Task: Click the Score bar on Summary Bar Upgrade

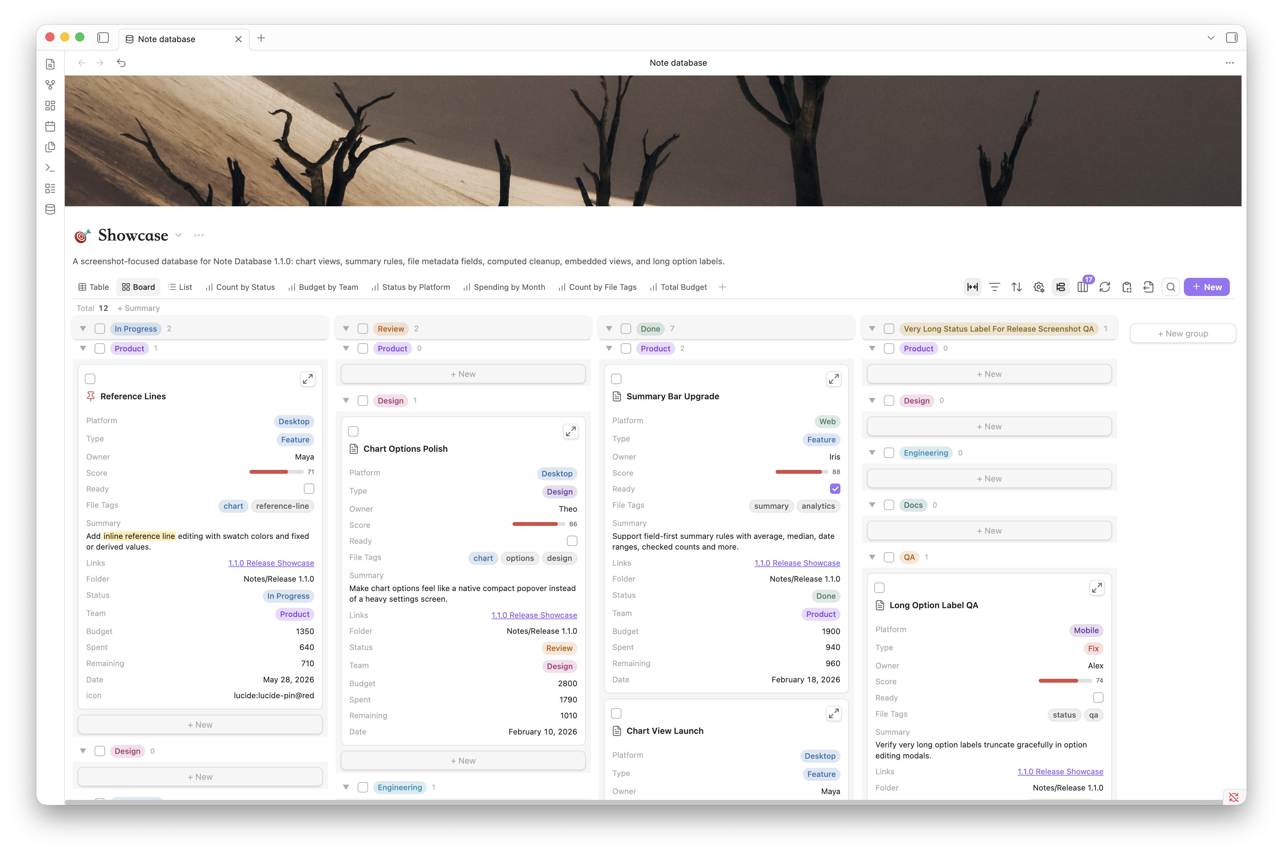Action: tap(803, 472)
